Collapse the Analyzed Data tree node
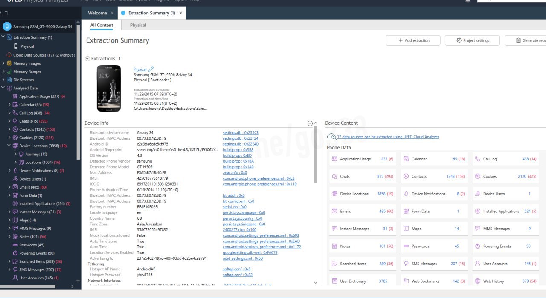This screenshot has height=298, width=546. click(x=3, y=88)
